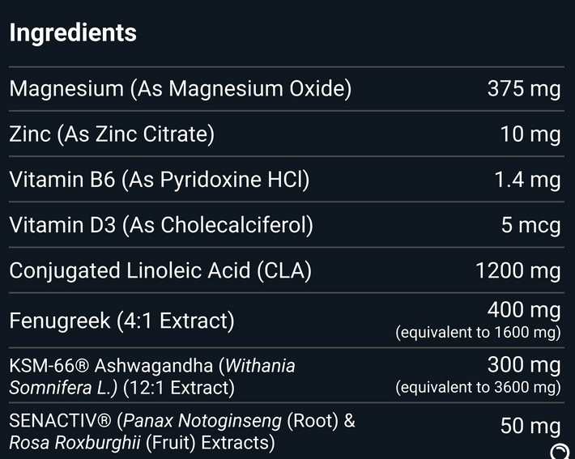Viewport: 575px width, 459px height.
Task: Select the Zinc (As Zinc Citrate) row
Action: pyautogui.click(x=112, y=134)
